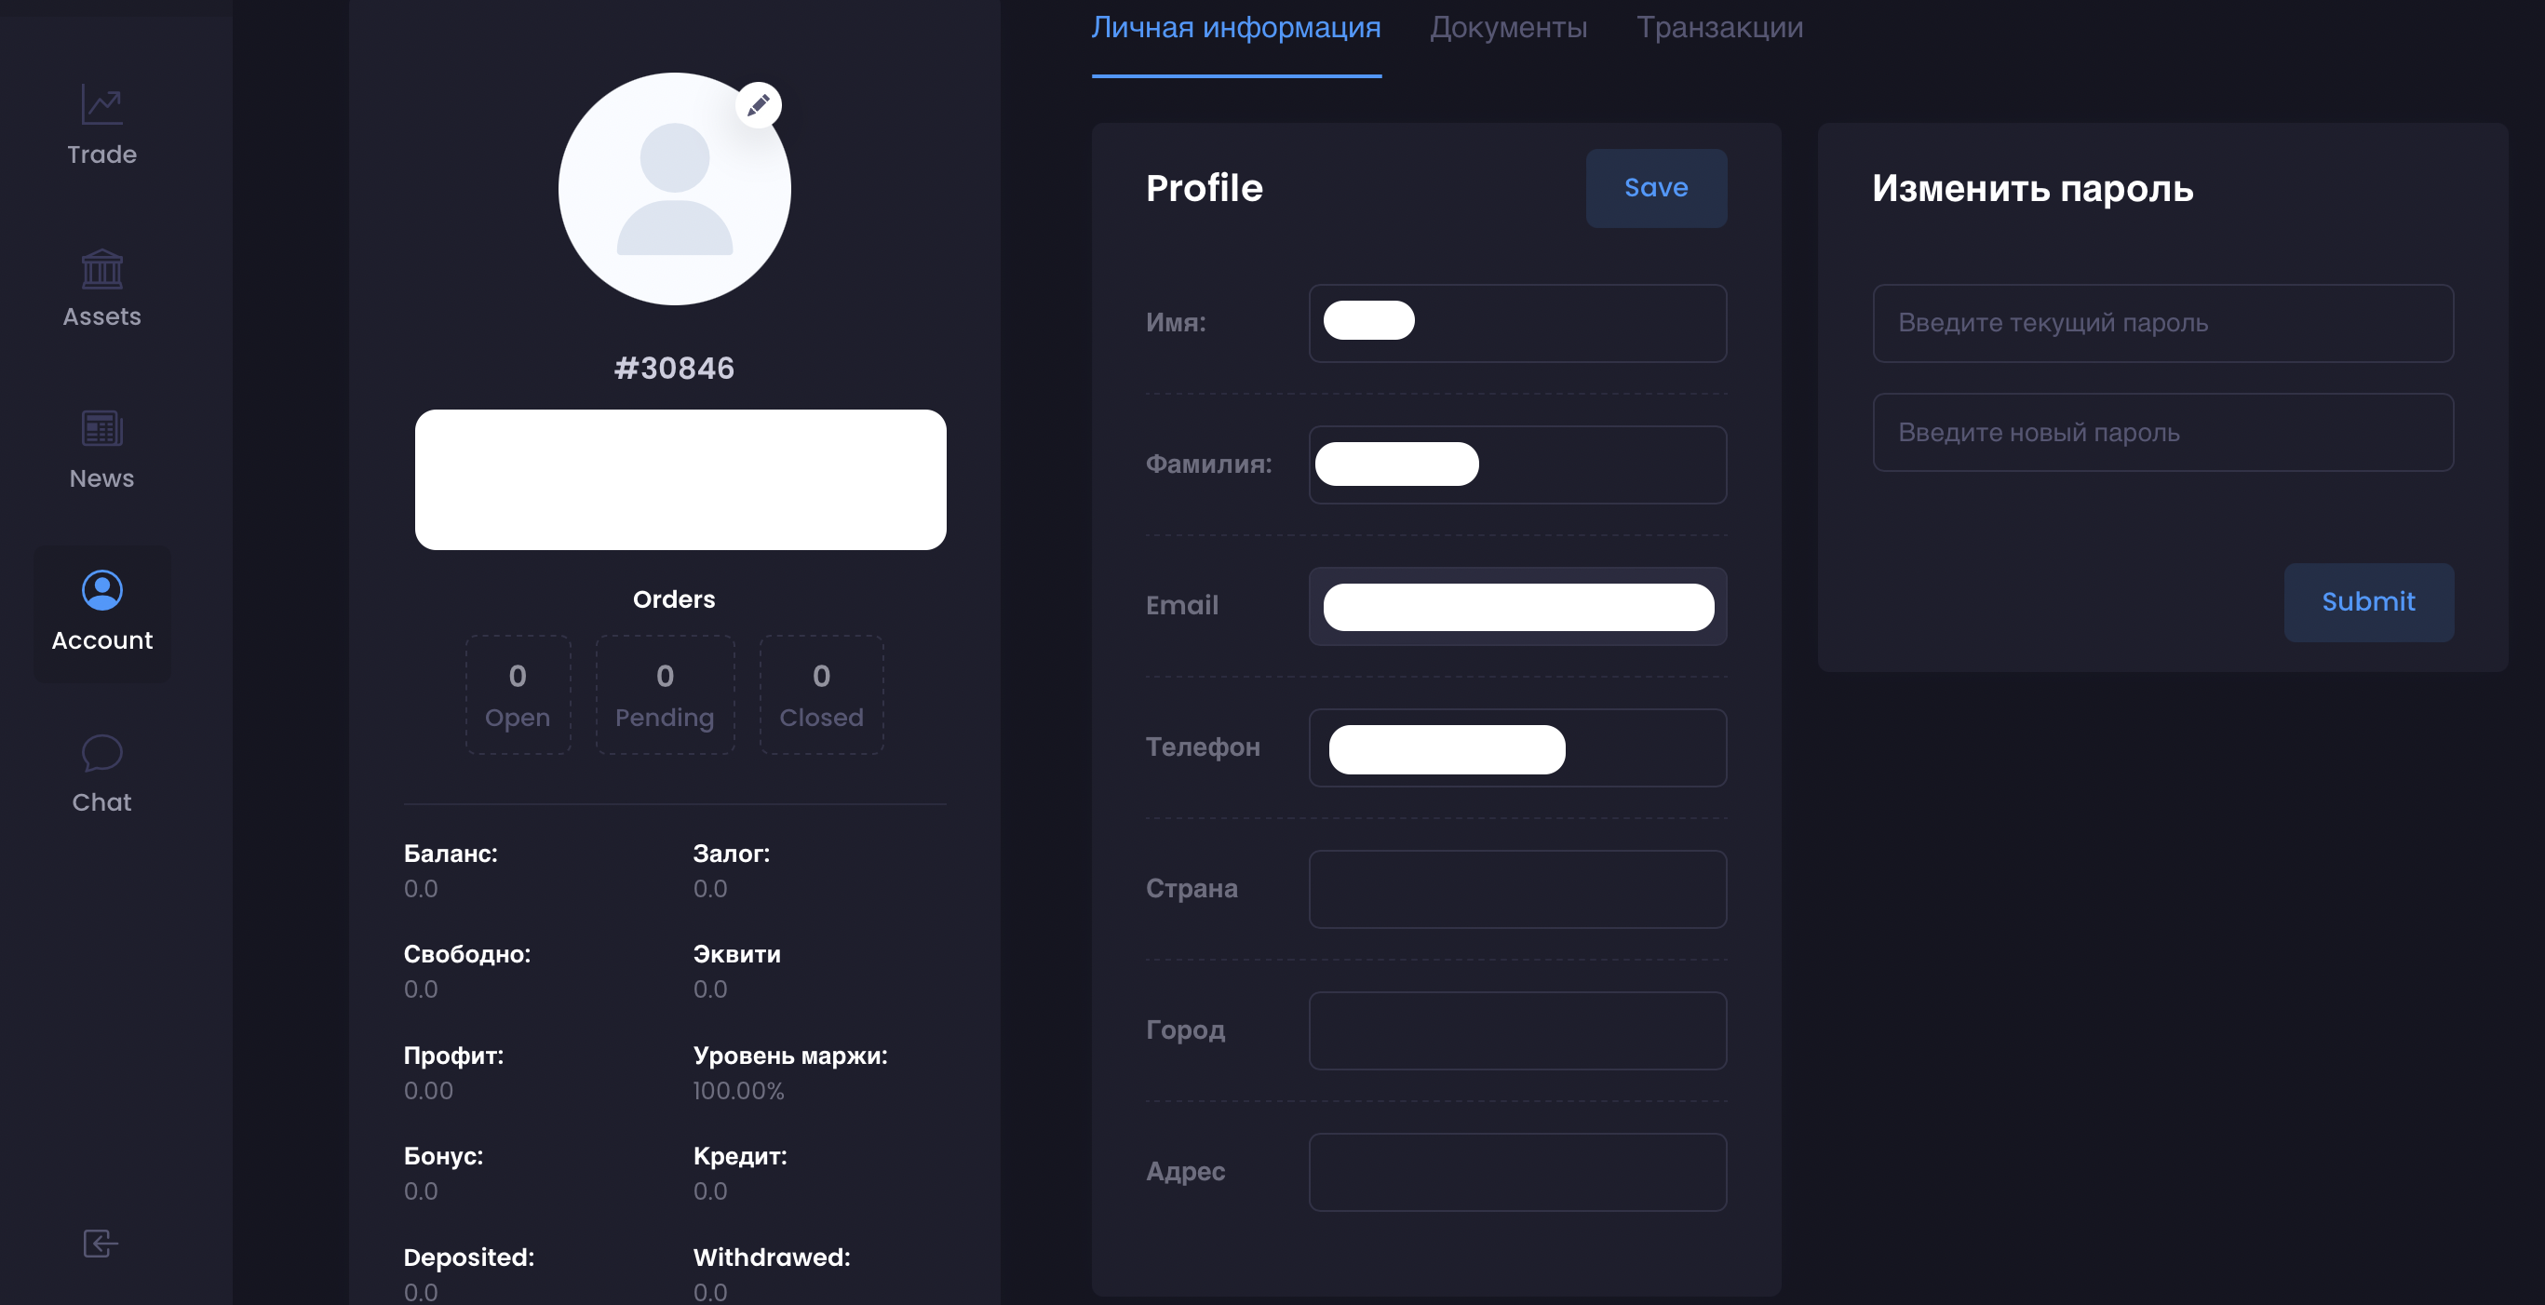This screenshot has height=1305, width=2545.
Task: Switch to the Документы tab
Action: pos(1509,28)
